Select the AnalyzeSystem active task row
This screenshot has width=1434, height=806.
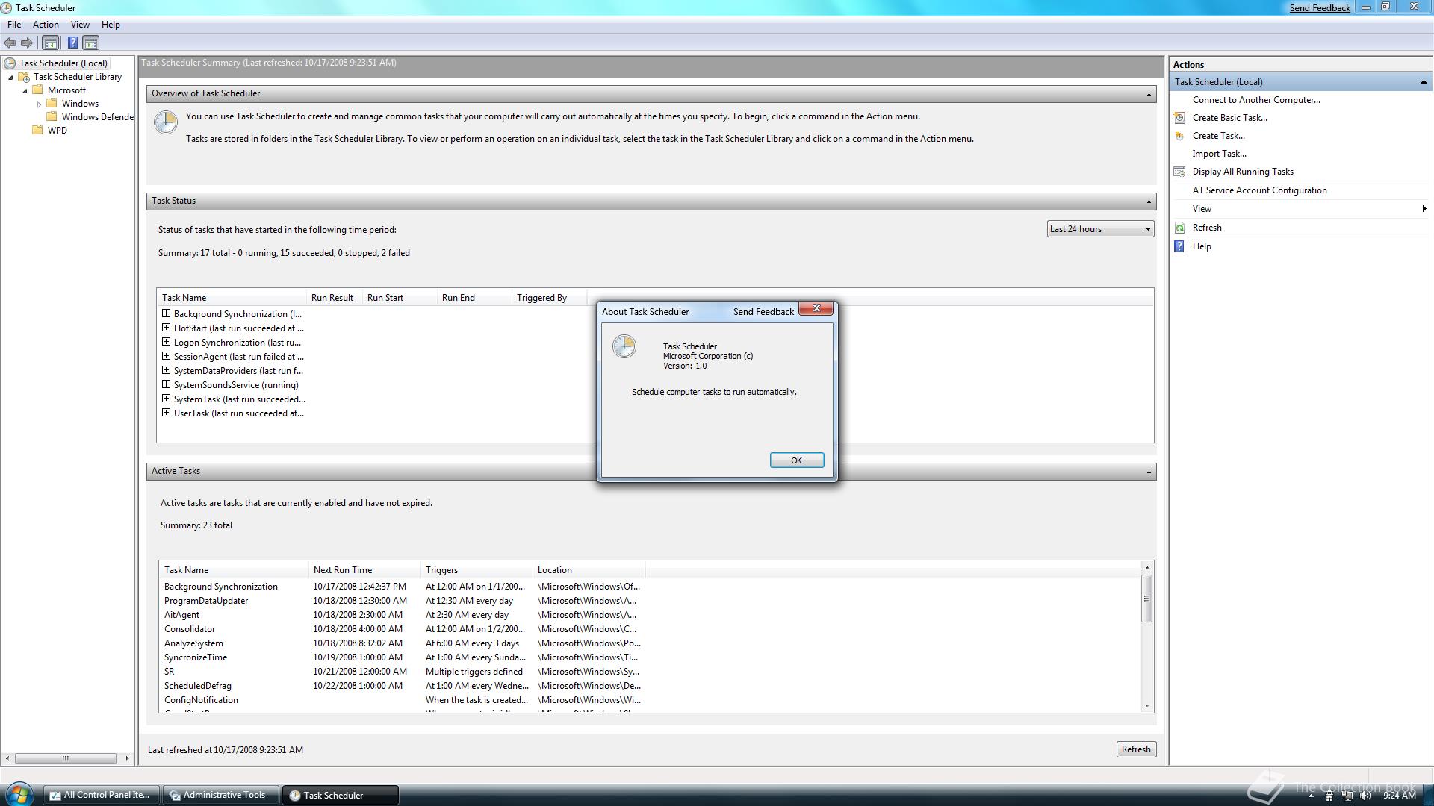click(402, 643)
